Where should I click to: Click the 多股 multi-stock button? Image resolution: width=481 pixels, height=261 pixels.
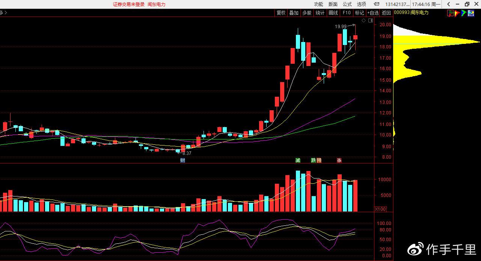click(x=307, y=13)
